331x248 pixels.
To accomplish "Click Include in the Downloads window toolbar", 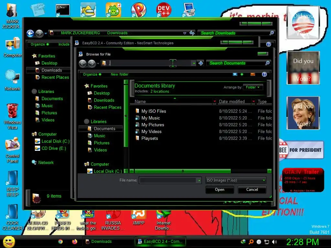I will pos(64,44).
